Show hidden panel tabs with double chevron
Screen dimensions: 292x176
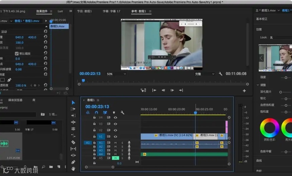pos(71,11)
